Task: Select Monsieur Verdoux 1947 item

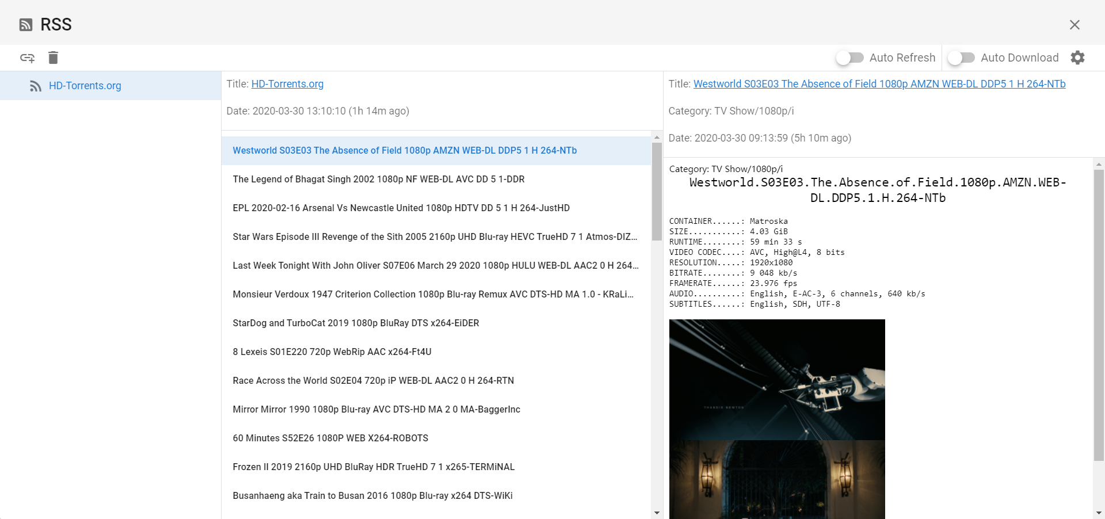Action: point(436,295)
